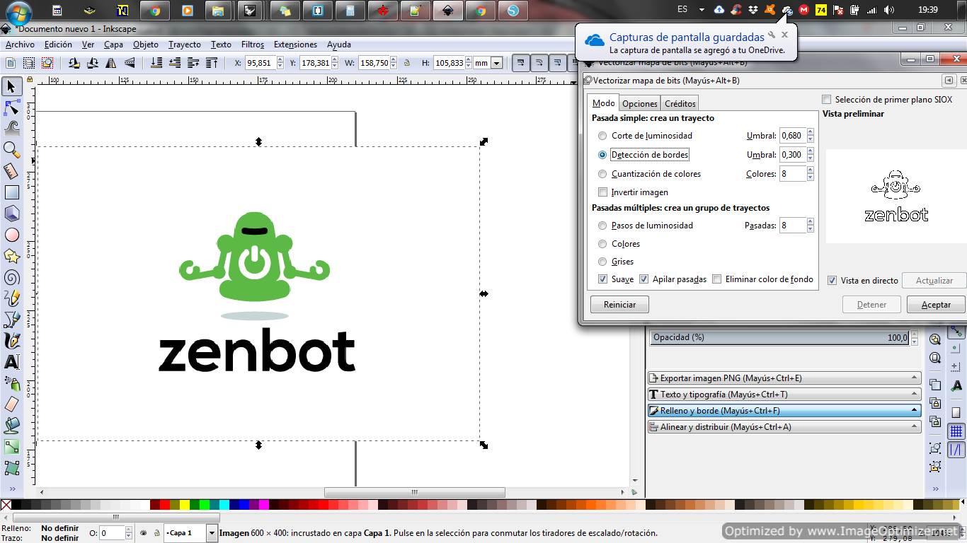Flip the selection horizontally

(x=110, y=63)
